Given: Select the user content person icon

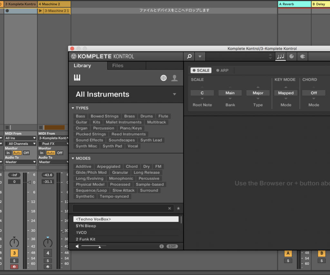Looking at the screenshot, I should click(174, 78).
